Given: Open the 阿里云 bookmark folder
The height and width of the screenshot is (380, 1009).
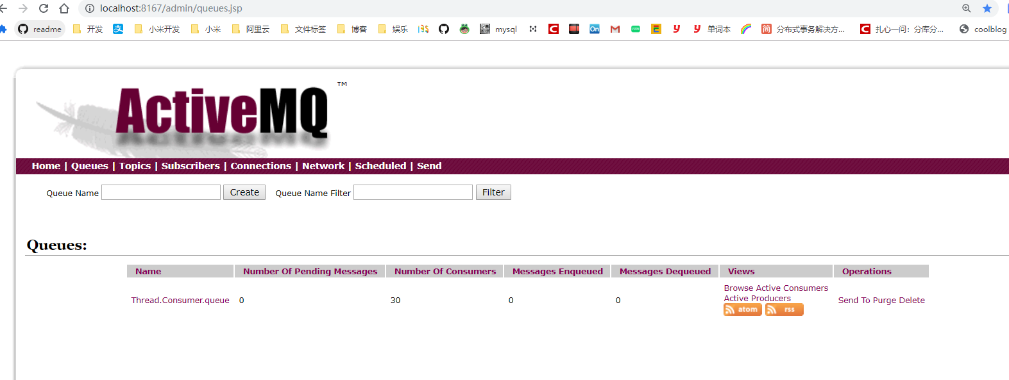Looking at the screenshot, I should coord(251,29).
